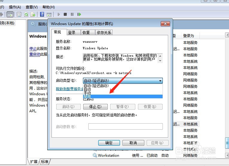
Task: Click the 重启动 this service link
Action: [35, 54]
